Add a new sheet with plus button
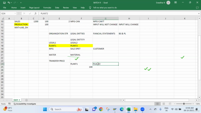Viewport: 201px width, 113px height. (x=26, y=100)
